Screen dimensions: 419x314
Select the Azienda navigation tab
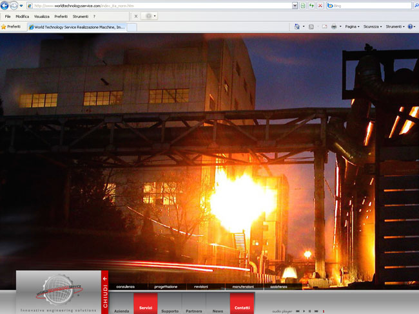coord(122,304)
